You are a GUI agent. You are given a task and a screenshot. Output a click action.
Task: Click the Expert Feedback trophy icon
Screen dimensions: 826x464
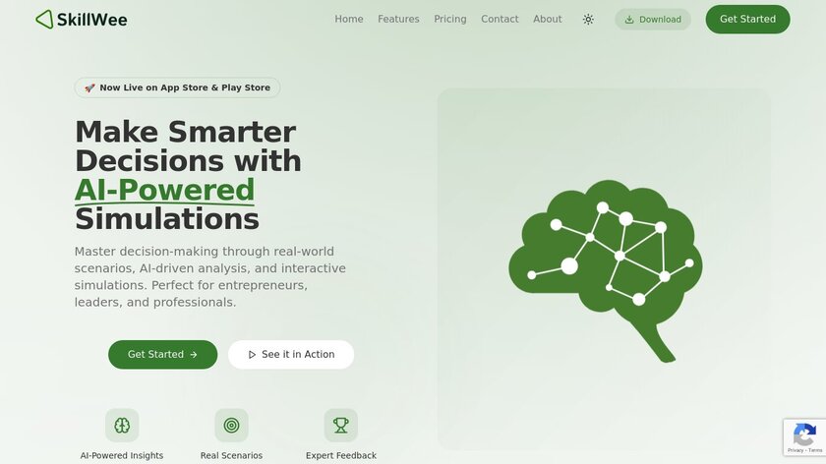[x=341, y=425]
